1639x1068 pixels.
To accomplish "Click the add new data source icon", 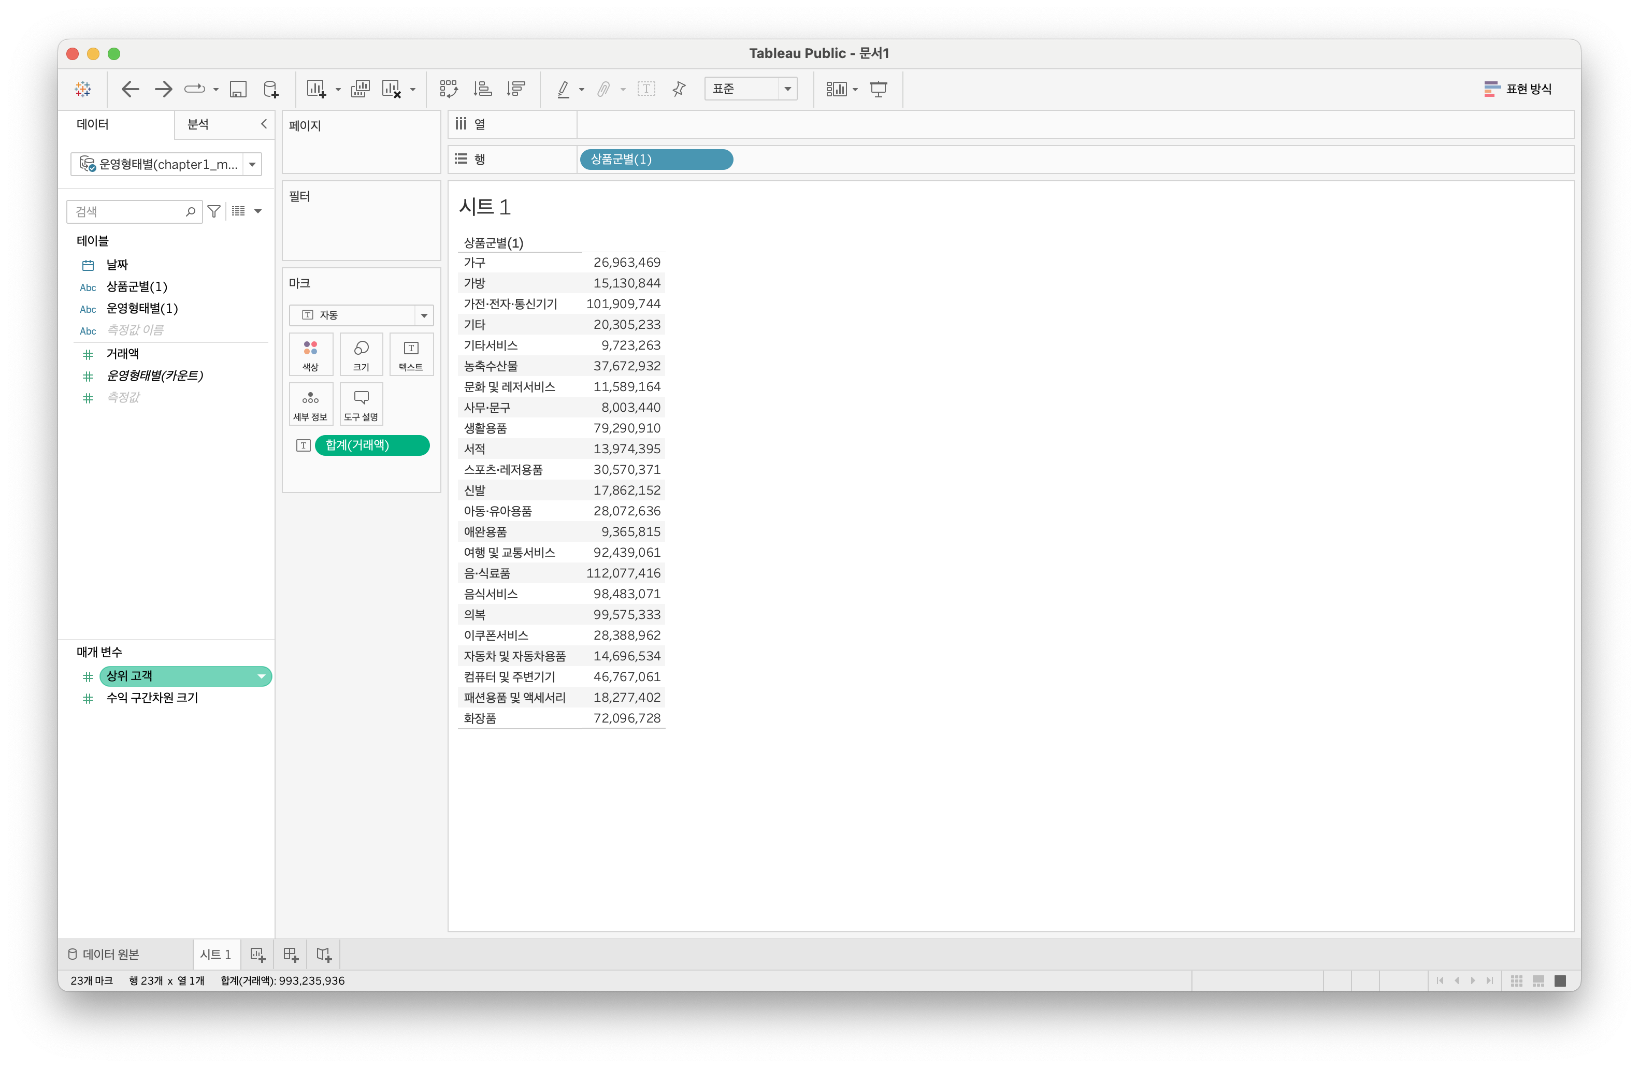I will (271, 89).
